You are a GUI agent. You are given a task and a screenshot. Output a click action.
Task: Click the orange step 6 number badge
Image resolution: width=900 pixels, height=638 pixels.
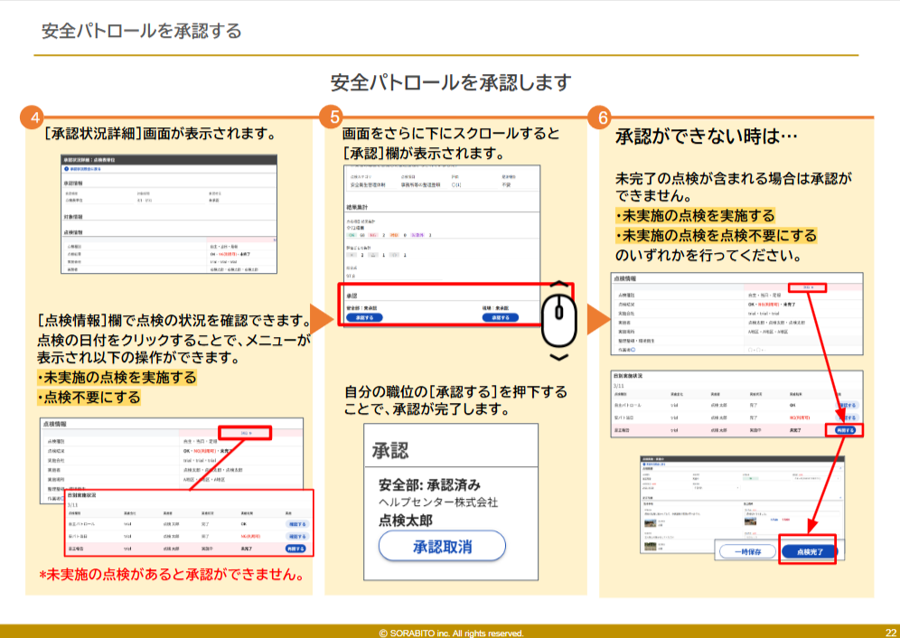(x=598, y=118)
